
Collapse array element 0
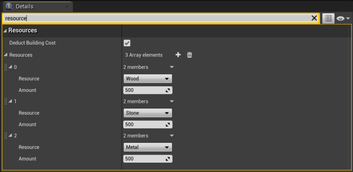10,67
